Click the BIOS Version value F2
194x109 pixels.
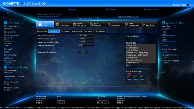click(57, 99)
